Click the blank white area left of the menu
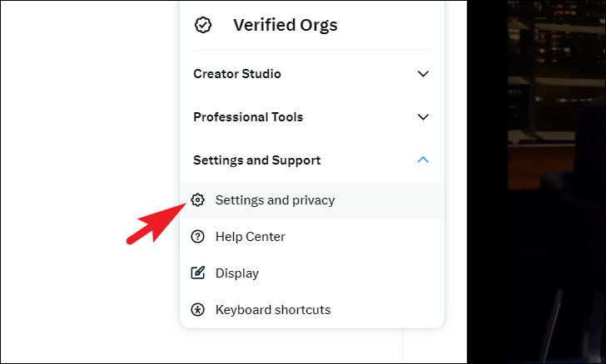Screen dimensions: 606x364 click(83, 166)
